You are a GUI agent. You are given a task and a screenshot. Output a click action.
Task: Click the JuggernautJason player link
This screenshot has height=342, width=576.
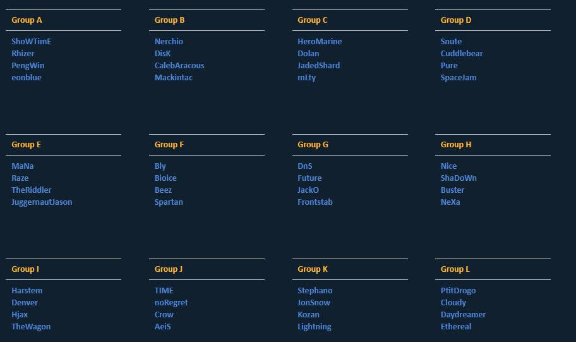pos(42,202)
